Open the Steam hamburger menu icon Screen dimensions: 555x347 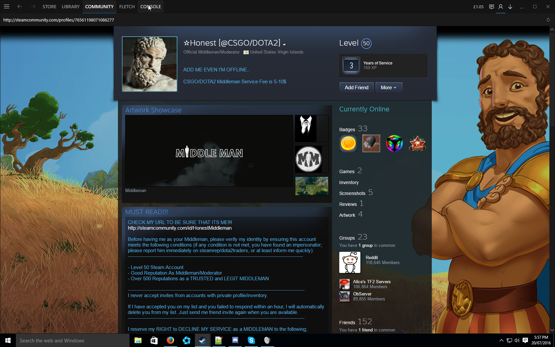click(x=7, y=7)
